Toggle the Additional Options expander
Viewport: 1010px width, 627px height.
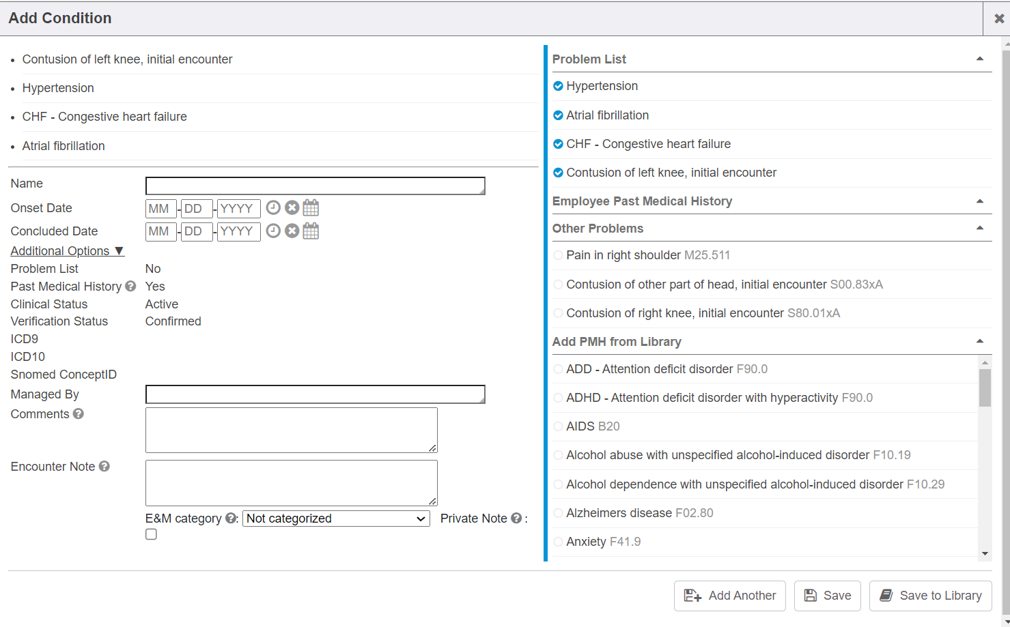67,251
